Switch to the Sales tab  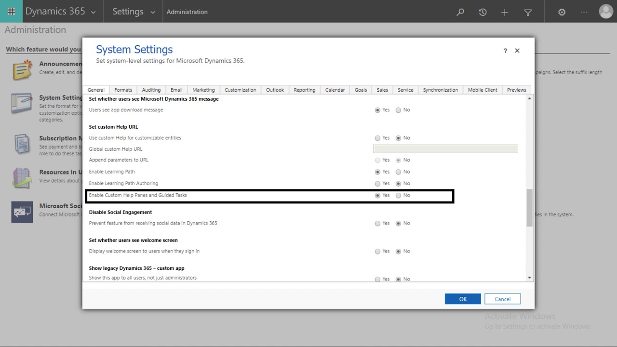[x=382, y=90]
